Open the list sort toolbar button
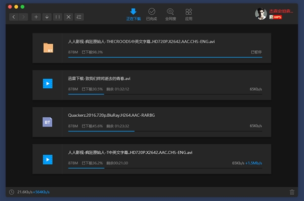304x201 pixels. [79, 17]
